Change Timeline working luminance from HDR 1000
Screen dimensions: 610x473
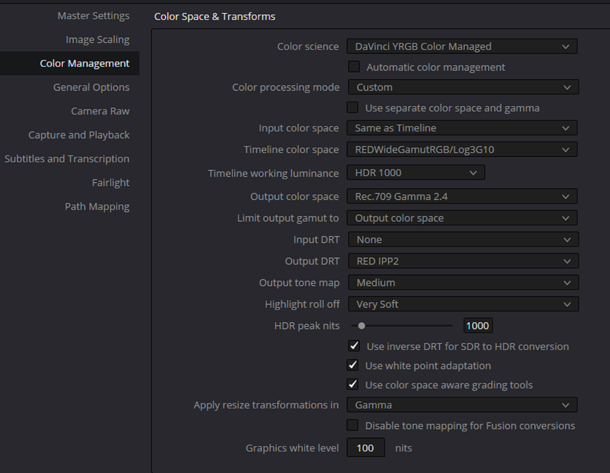(416, 173)
